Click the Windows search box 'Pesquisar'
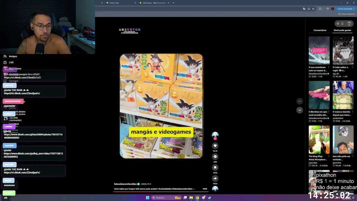Viewport: 357px width, 201px height. pos(166,198)
